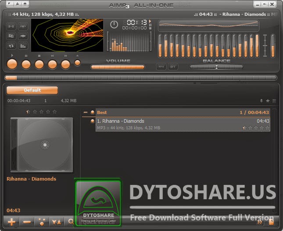Select the Default playlist tab

point(32,90)
